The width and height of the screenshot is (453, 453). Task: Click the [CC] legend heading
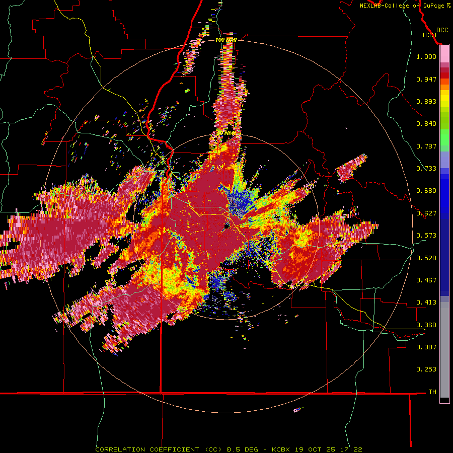coord(429,35)
